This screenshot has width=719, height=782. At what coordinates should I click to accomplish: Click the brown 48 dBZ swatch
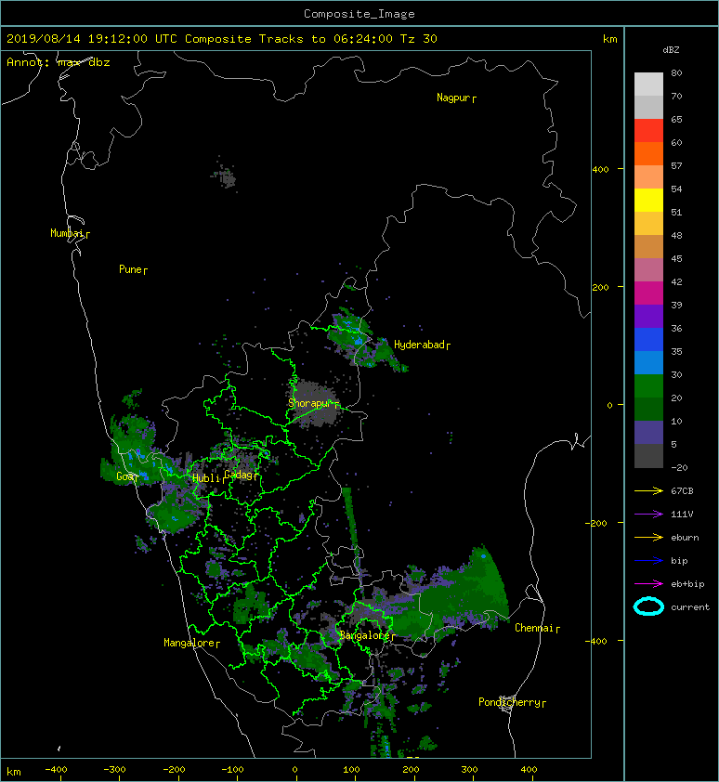point(648,246)
